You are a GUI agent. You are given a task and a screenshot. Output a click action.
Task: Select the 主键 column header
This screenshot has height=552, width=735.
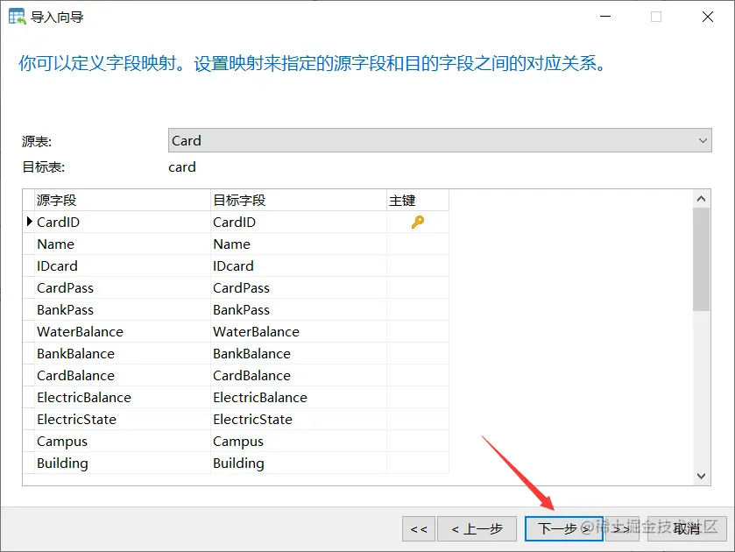(418, 201)
